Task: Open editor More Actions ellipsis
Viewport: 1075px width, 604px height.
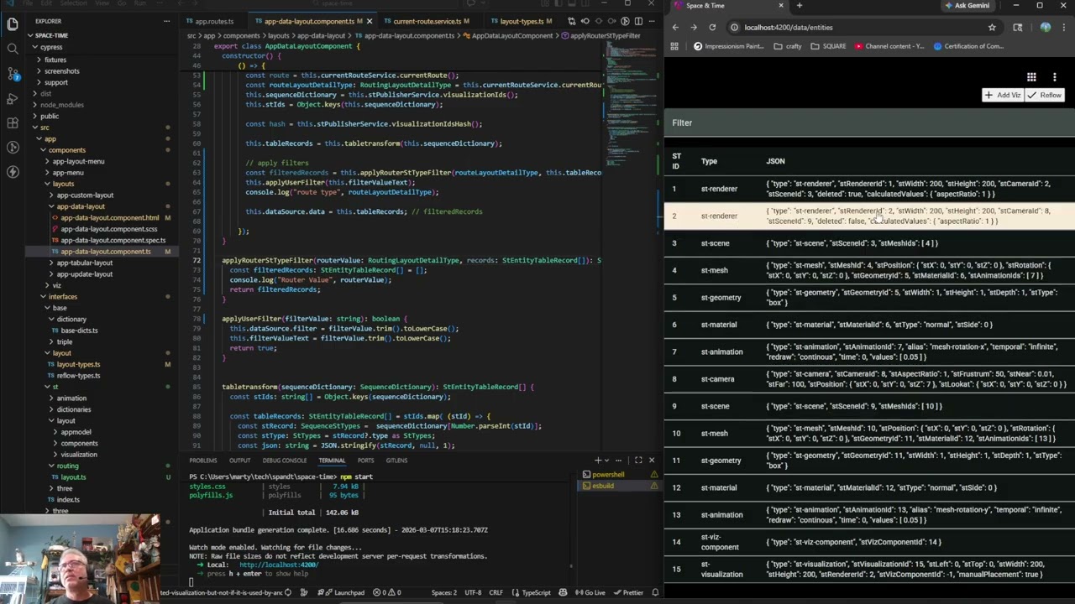Action: pos(651,21)
